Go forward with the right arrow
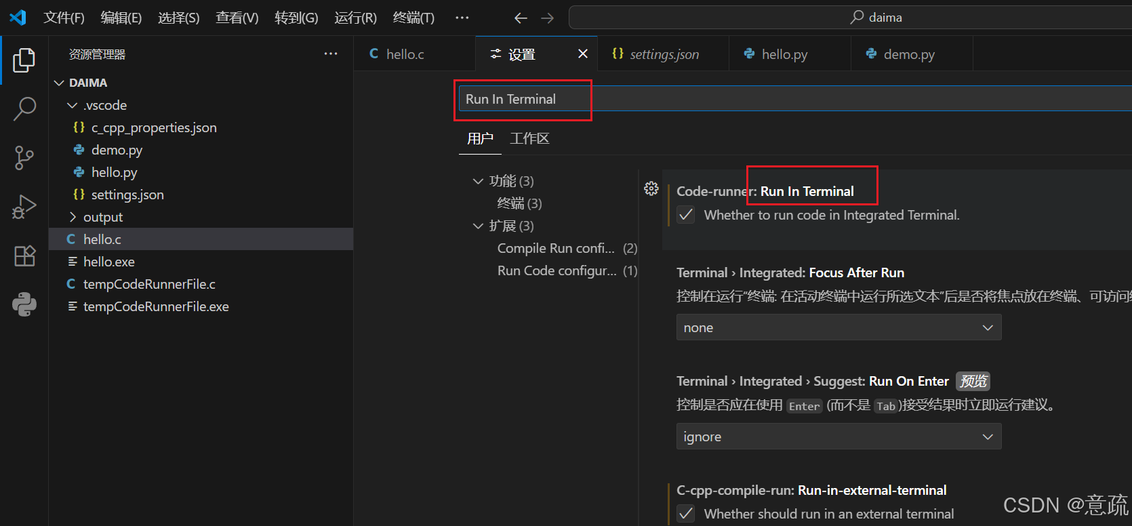Viewport: 1132px width, 526px height. [x=548, y=18]
